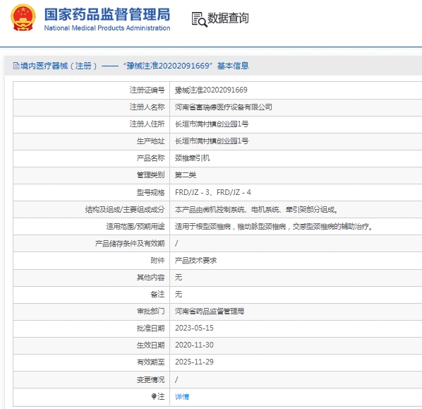Select 境内医疗器械（注册）heading text

[59, 66]
